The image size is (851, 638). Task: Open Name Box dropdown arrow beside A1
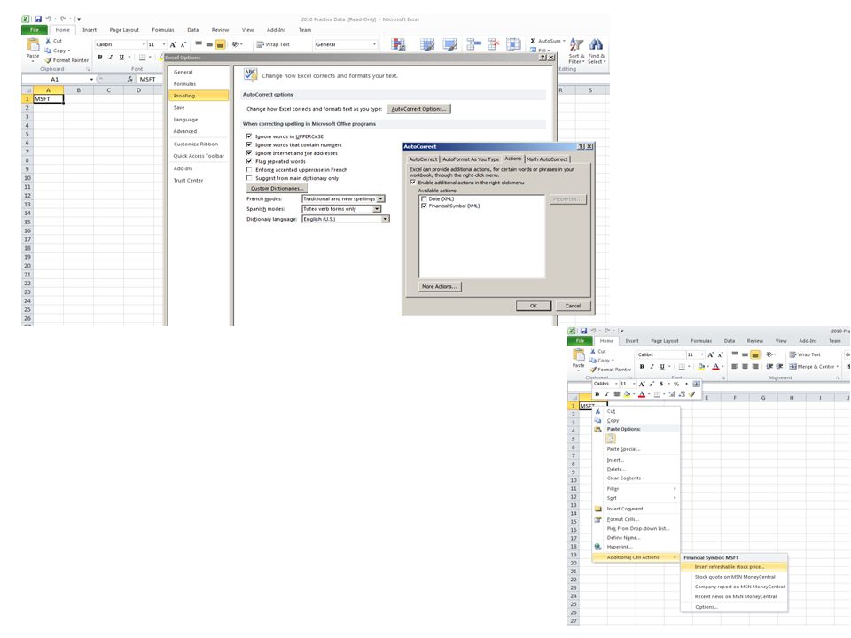[91, 79]
